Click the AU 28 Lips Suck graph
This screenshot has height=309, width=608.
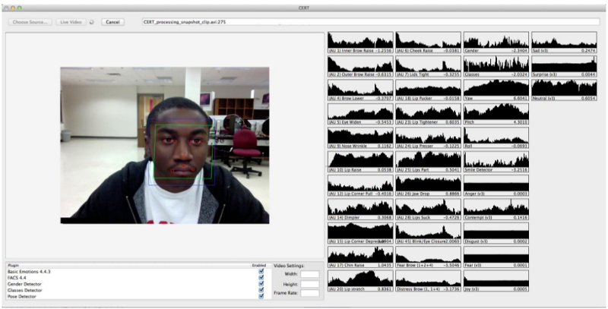tap(428, 210)
